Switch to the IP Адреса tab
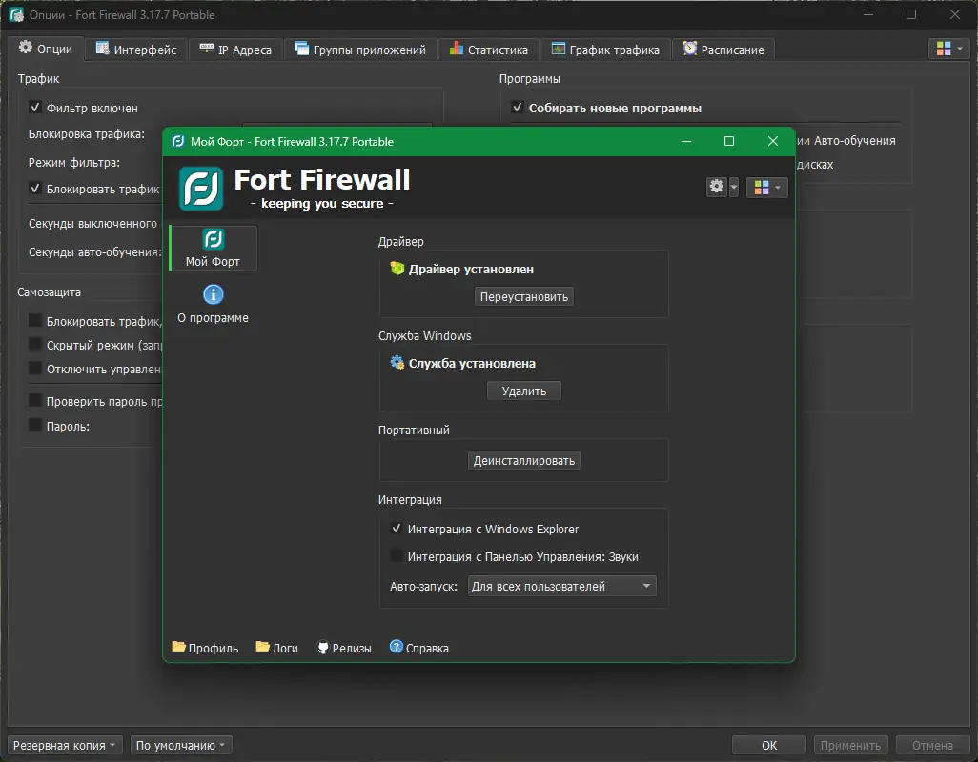978x762 pixels. pyautogui.click(x=235, y=50)
